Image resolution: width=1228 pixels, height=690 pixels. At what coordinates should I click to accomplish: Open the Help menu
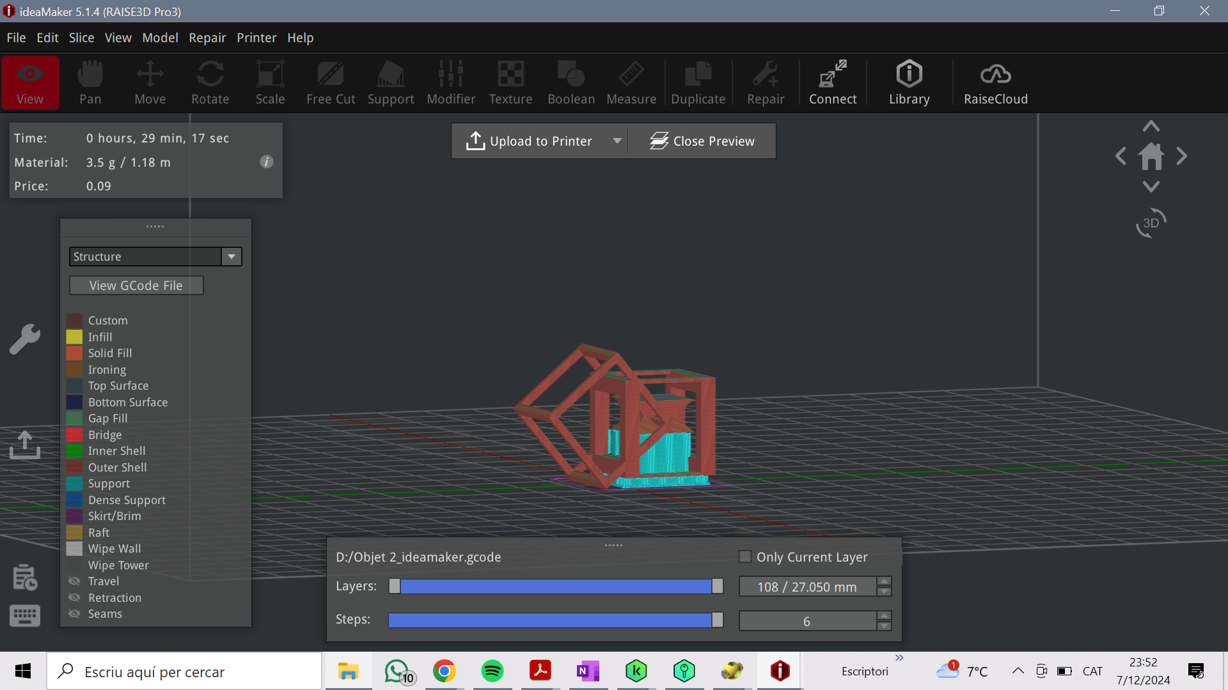coord(301,38)
